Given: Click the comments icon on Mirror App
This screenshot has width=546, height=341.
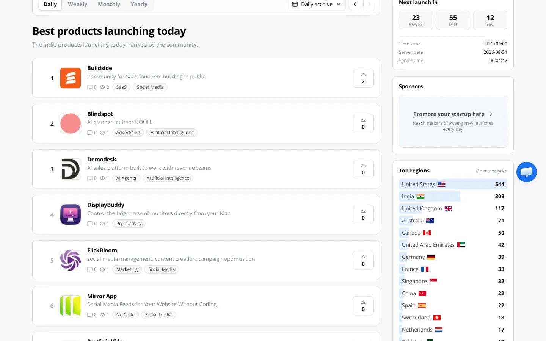Looking at the screenshot, I should (x=90, y=315).
